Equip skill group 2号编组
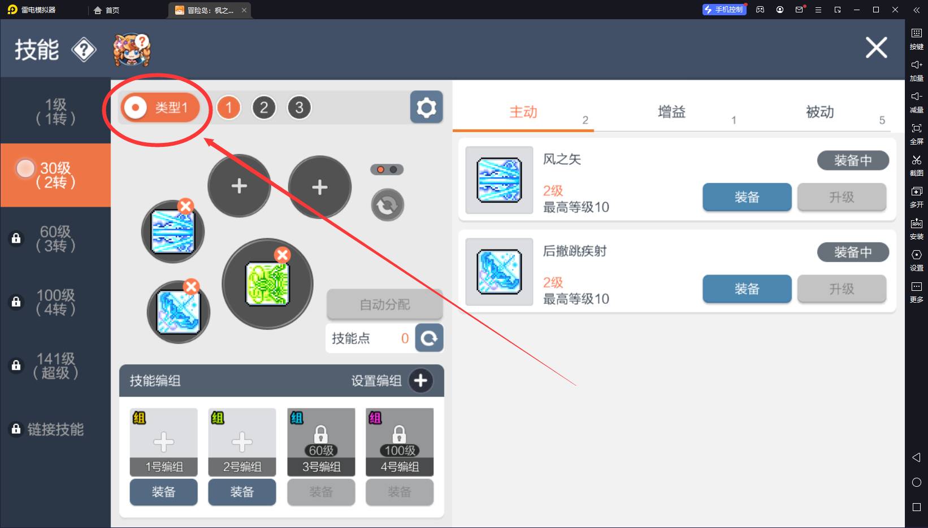The height and width of the screenshot is (528, 928). click(x=242, y=492)
